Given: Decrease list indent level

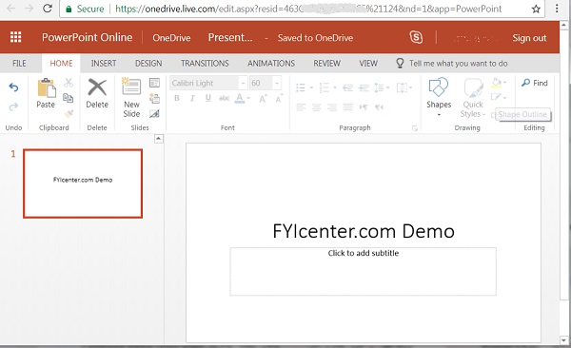Looking at the screenshot, I should click(x=348, y=87).
